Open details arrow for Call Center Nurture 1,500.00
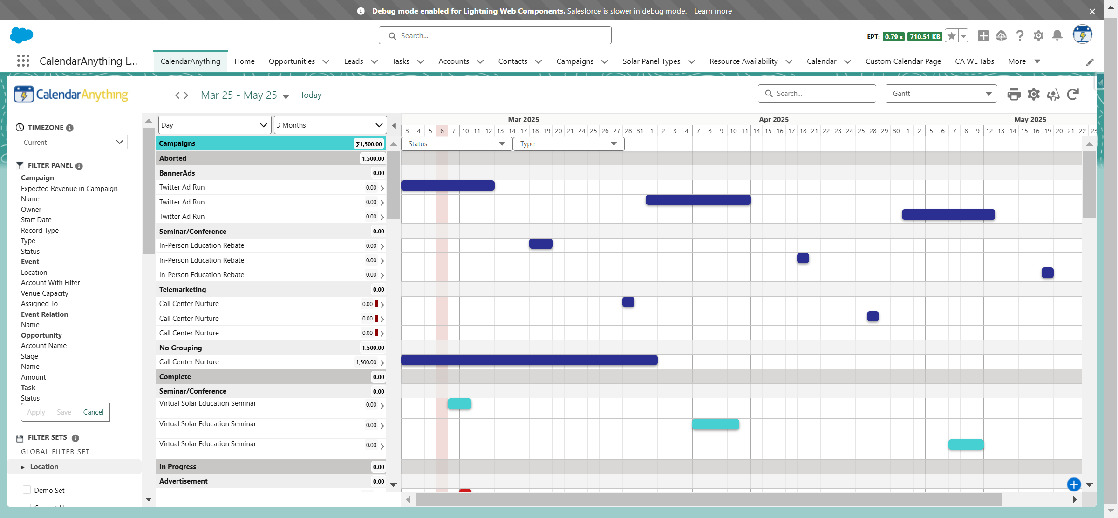The width and height of the screenshot is (1118, 518). [382, 363]
